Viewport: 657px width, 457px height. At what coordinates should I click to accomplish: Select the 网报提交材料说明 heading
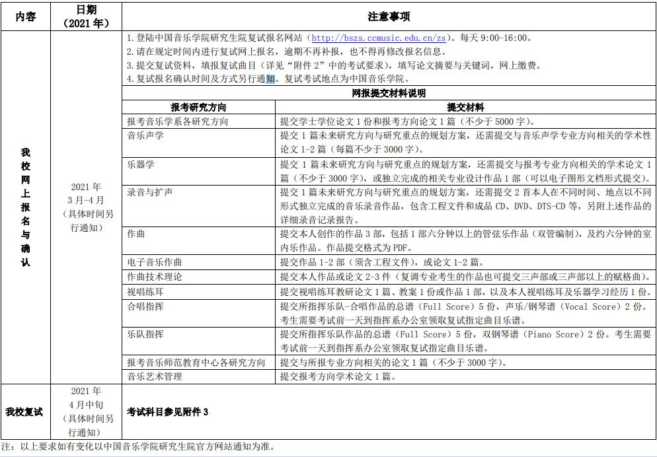(x=389, y=94)
